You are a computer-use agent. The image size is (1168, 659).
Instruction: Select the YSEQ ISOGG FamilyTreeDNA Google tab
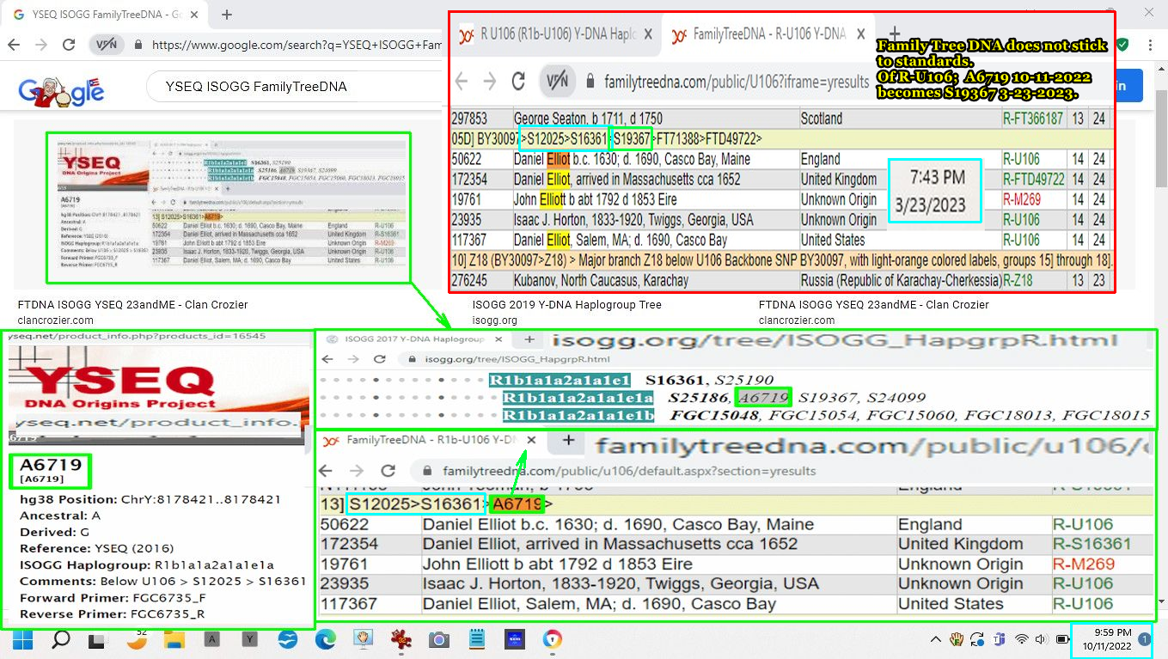pyautogui.click(x=107, y=15)
